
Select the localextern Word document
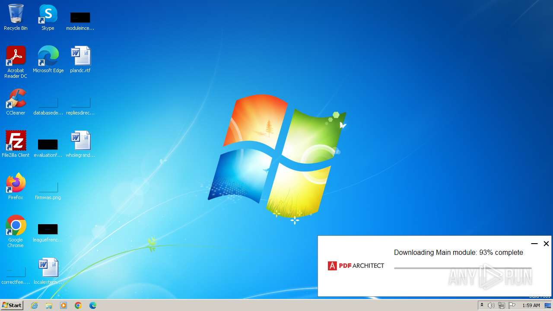(x=48, y=271)
